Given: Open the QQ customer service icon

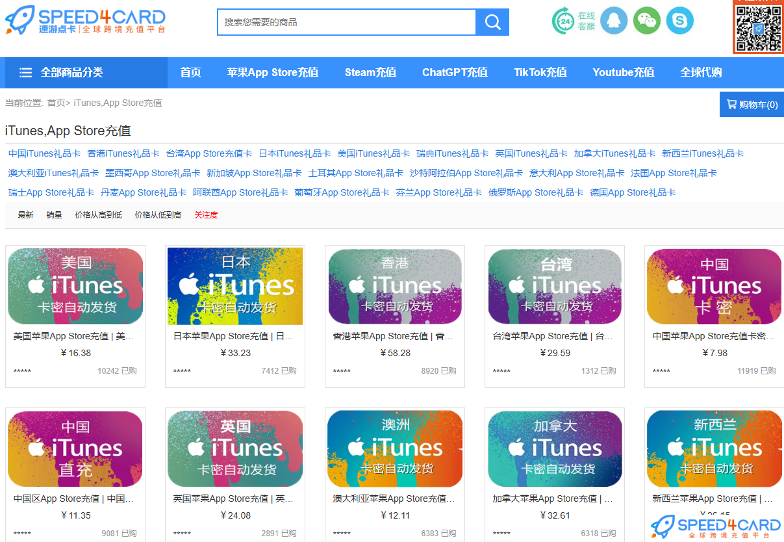Looking at the screenshot, I should [x=613, y=20].
